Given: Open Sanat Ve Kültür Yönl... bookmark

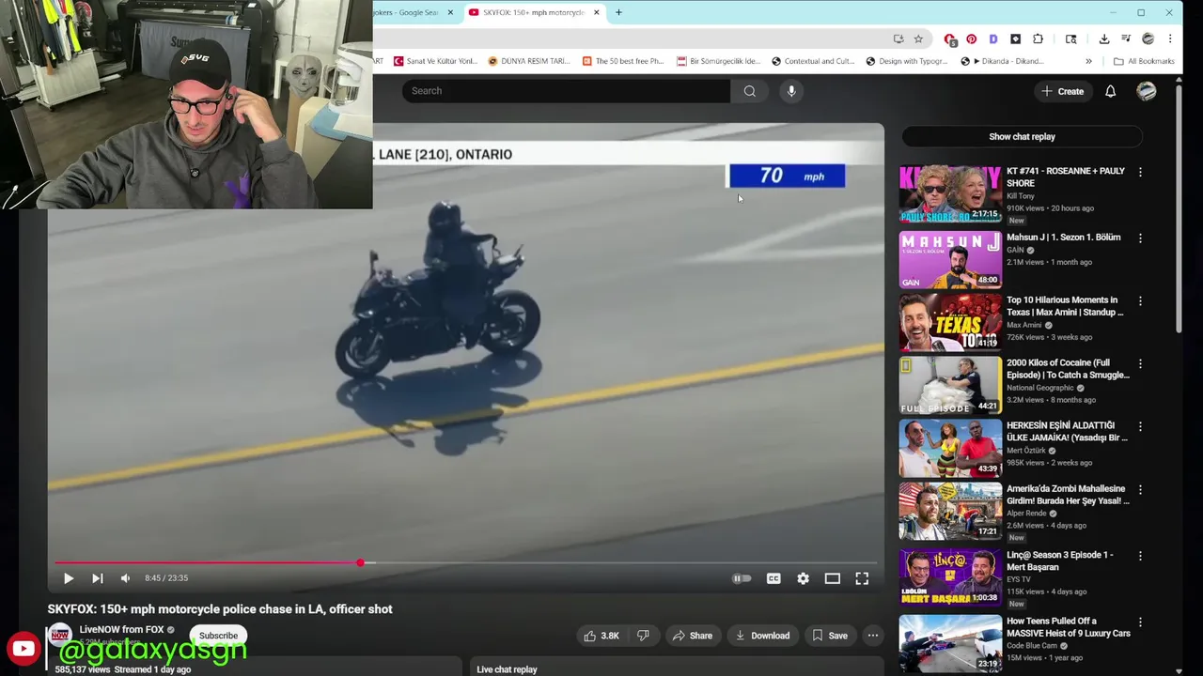Looking at the screenshot, I should coord(435,61).
